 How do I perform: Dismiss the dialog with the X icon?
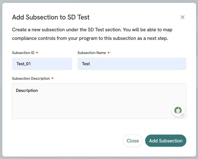tap(182, 17)
